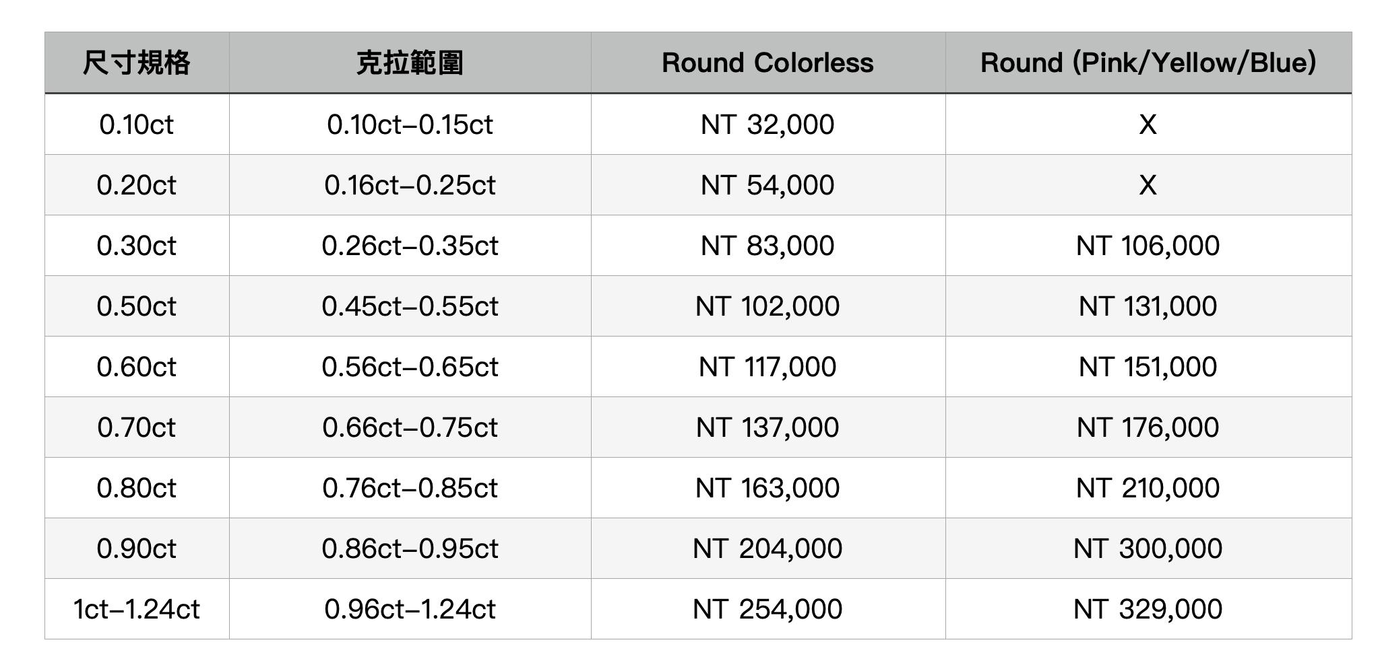Click the 尺寸規格 column header
Image resolution: width=1380 pixels, height=665 pixels.
(137, 63)
